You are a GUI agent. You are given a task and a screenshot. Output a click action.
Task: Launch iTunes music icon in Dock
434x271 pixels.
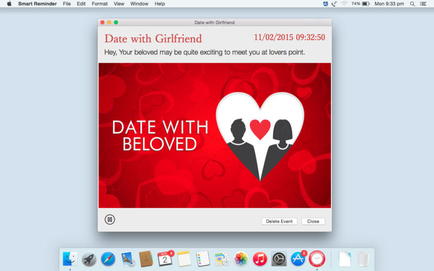[x=260, y=259]
